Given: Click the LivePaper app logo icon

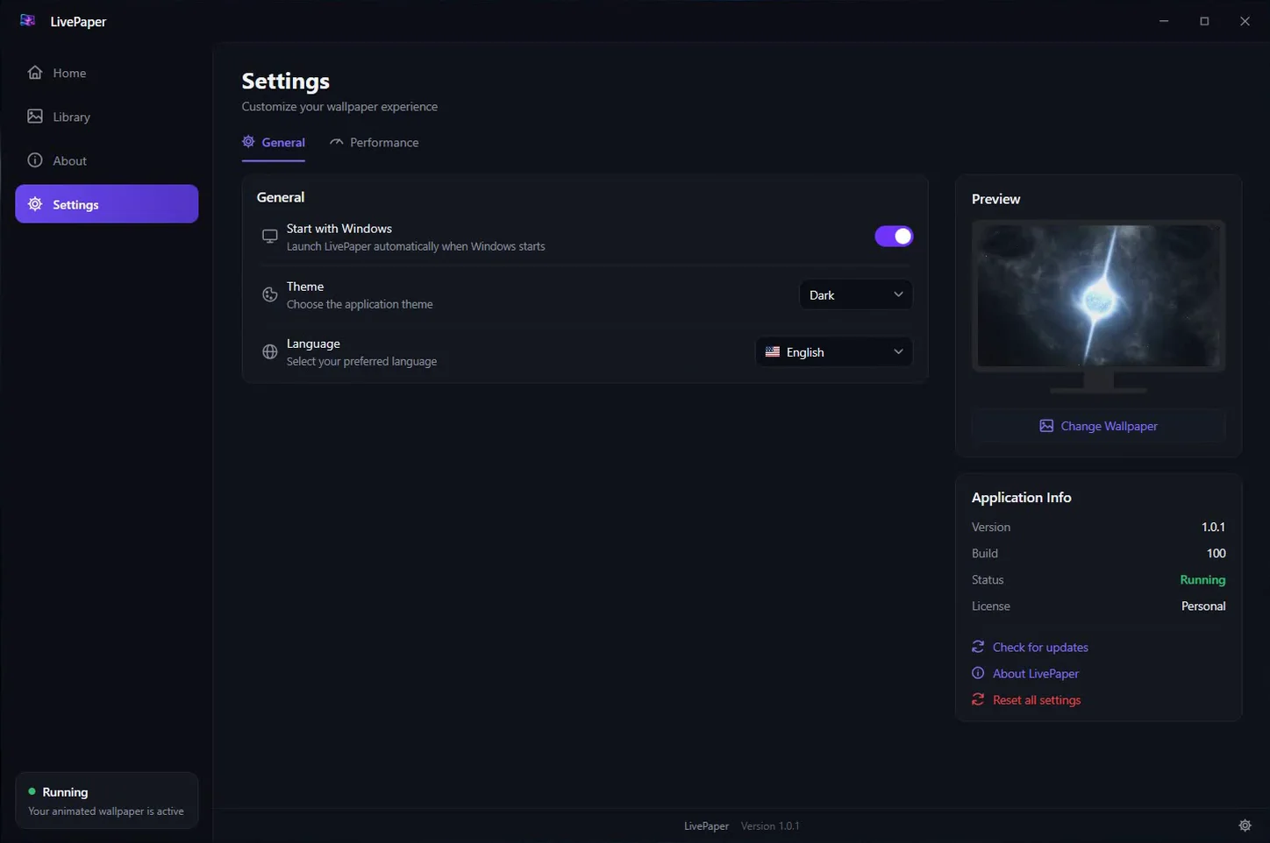Looking at the screenshot, I should (27, 21).
